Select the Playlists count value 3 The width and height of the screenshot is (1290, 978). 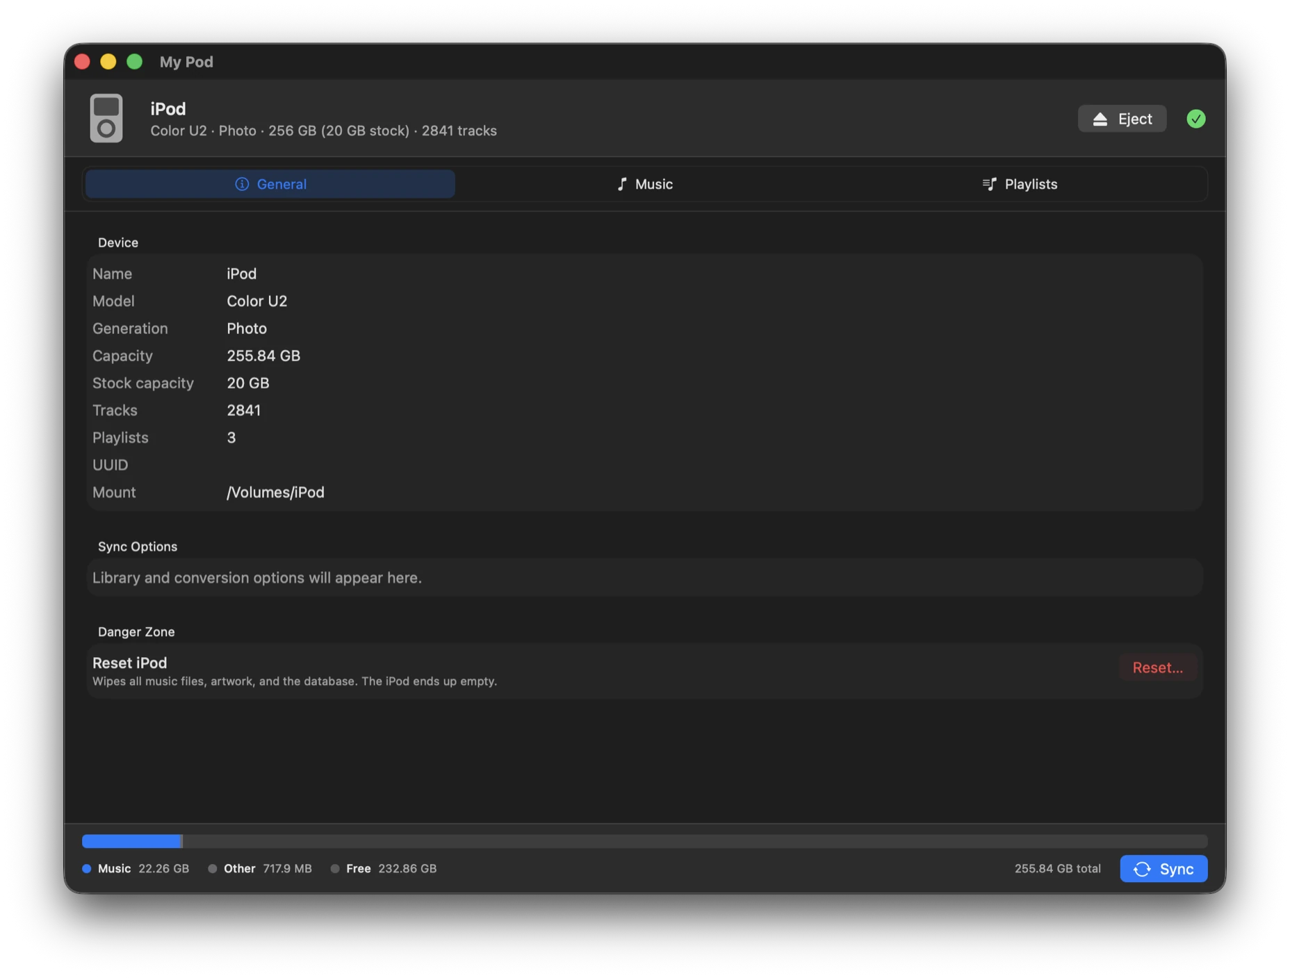tap(231, 438)
